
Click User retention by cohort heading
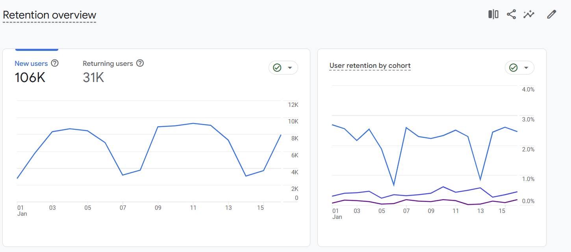click(370, 65)
